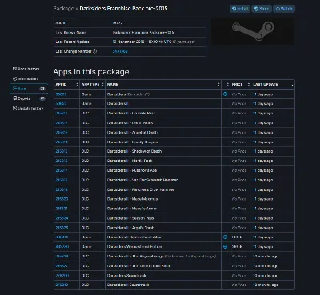
Task: Open app ID link for Deathinitive Edition row
Action: pyautogui.click(x=62, y=237)
